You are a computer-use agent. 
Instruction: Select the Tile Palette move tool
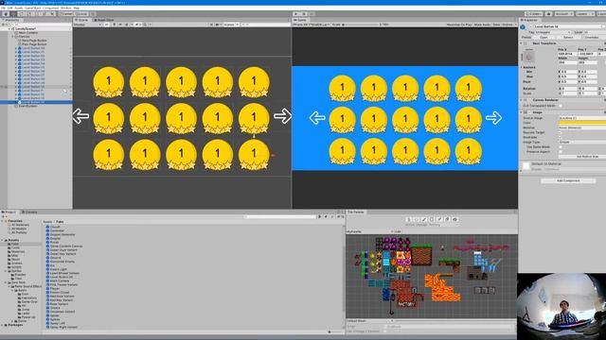click(x=417, y=219)
